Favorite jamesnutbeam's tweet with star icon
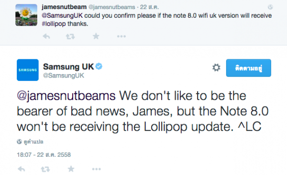Viewport: 287px width, 175px height. 96,36
